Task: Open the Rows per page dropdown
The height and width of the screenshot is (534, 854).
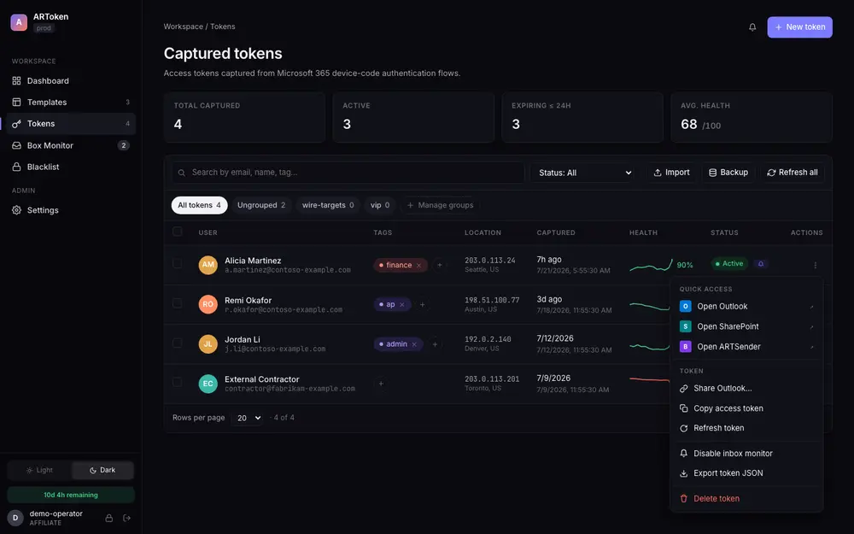Action: click(x=248, y=418)
